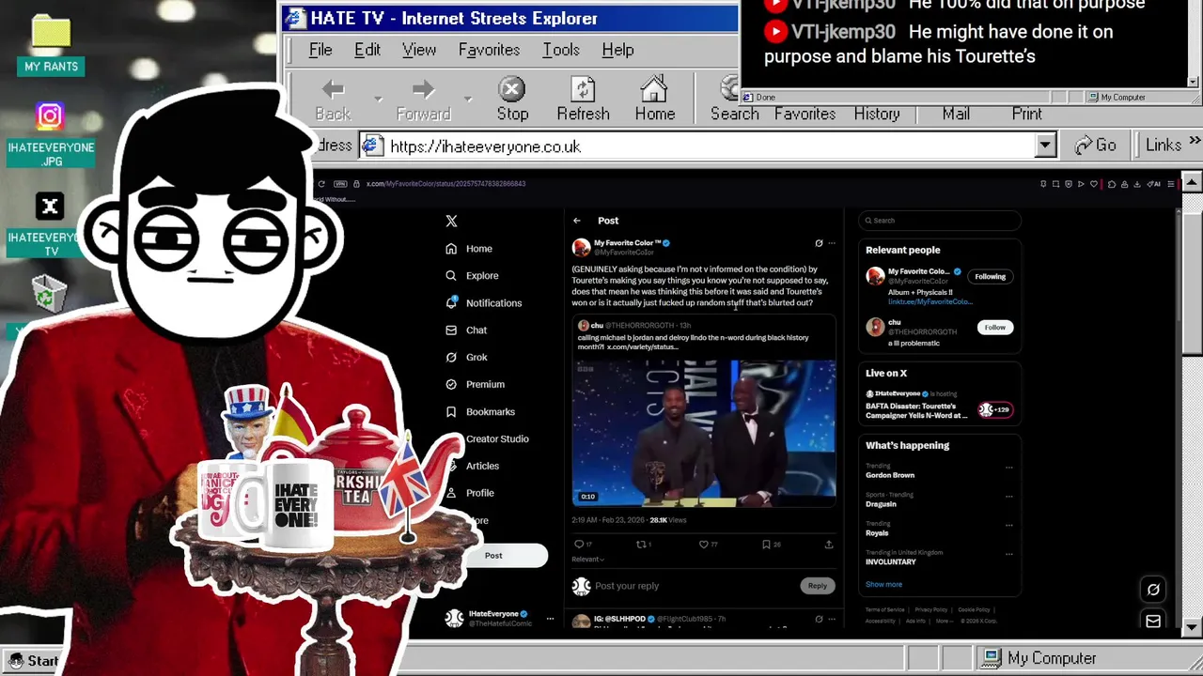
Task: Click the X Search box
Action: pos(940,221)
